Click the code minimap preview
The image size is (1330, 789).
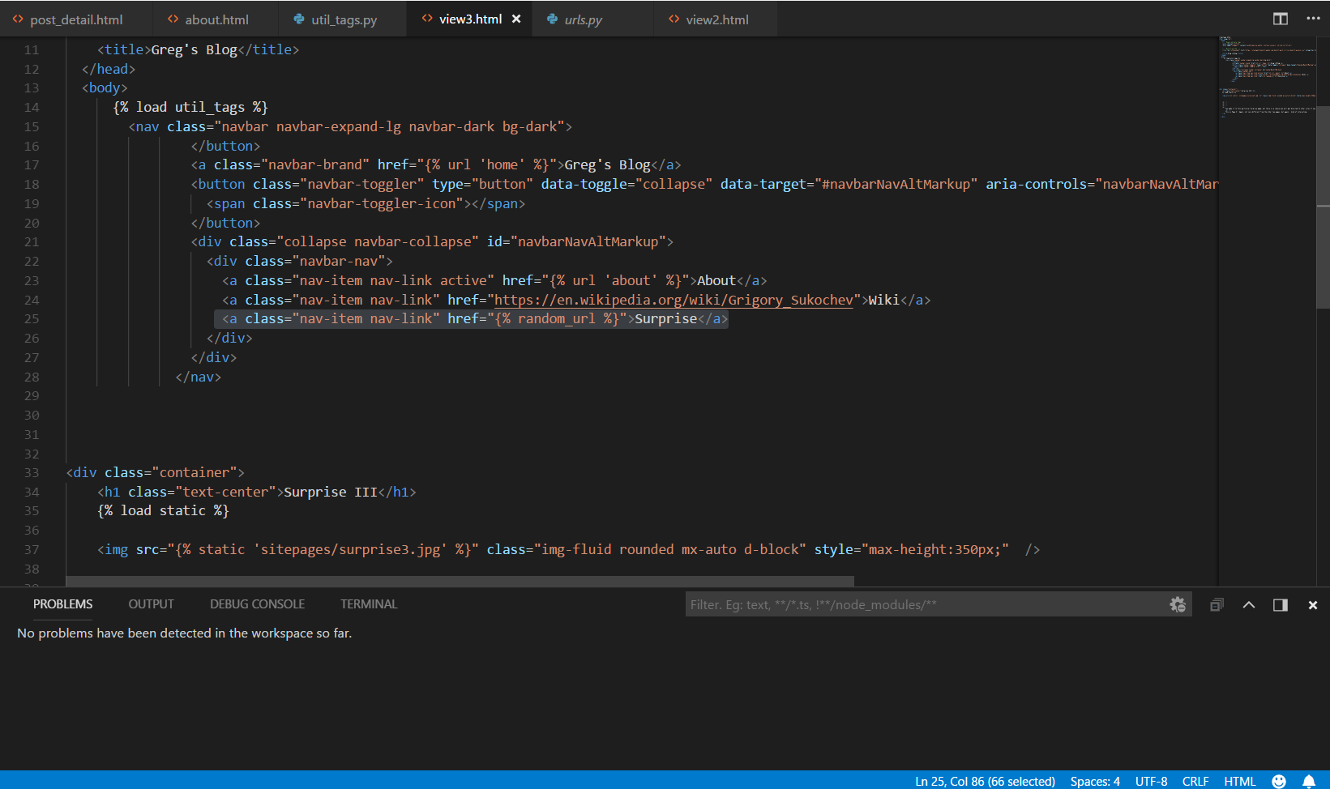coord(1267,77)
